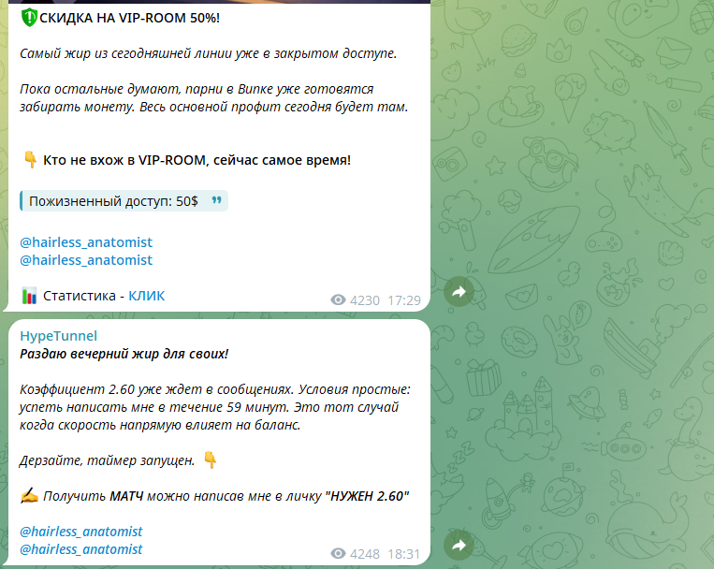Click the bar chart emoji beside Статистика
Image resolution: width=714 pixels, height=569 pixels.
pos(29,296)
